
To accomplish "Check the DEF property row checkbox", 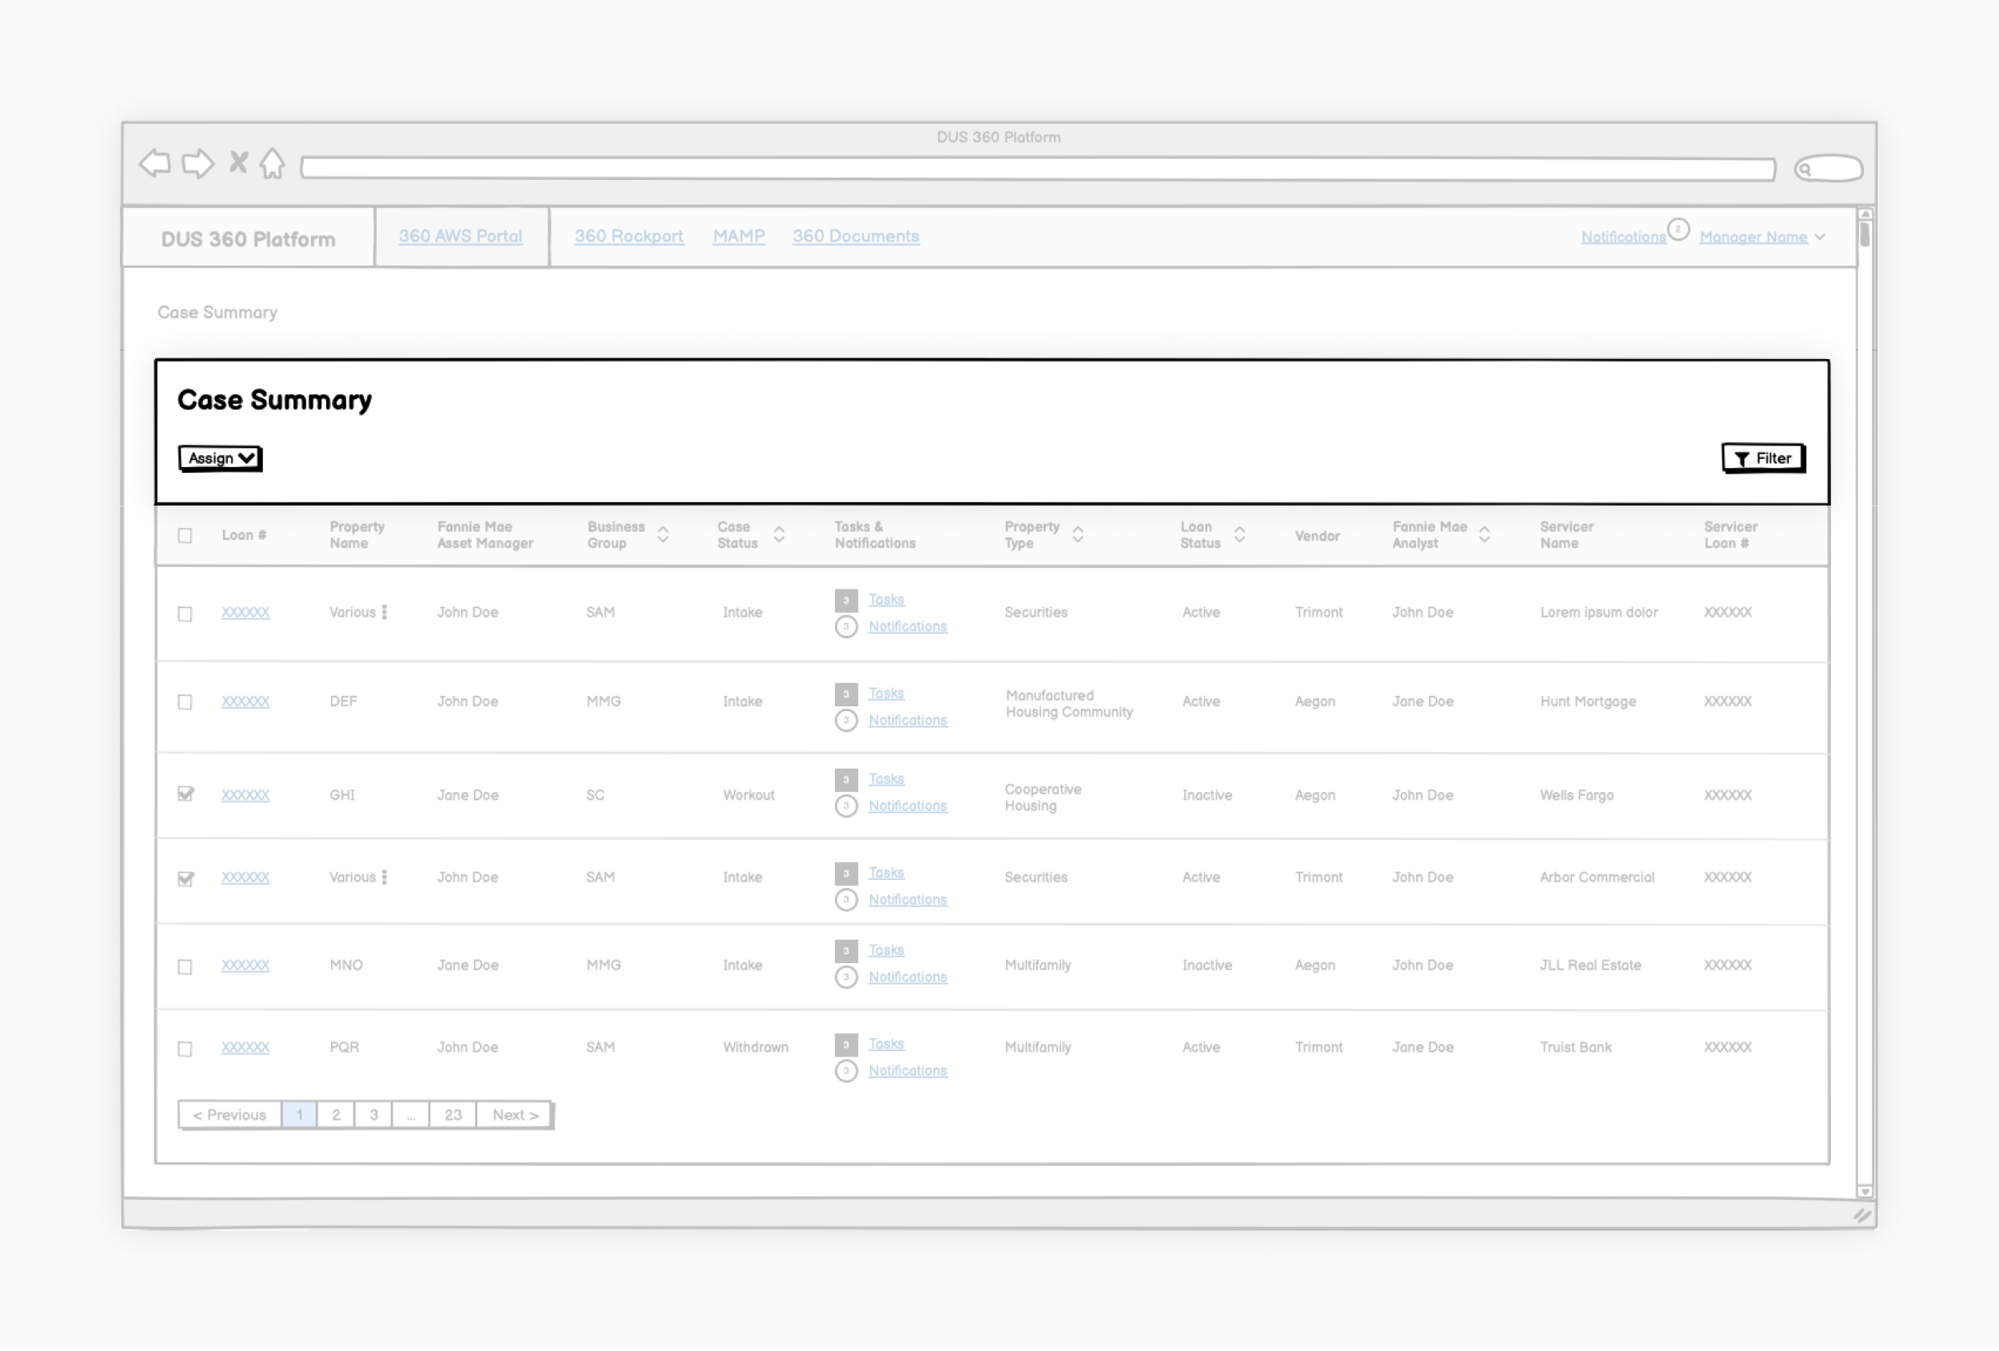I will click(185, 702).
